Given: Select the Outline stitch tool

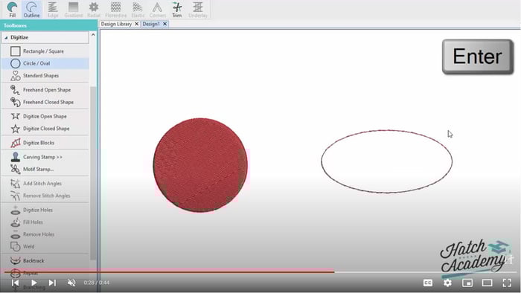Looking at the screenshot, I should pyautogui.click(x=31, y=9).
